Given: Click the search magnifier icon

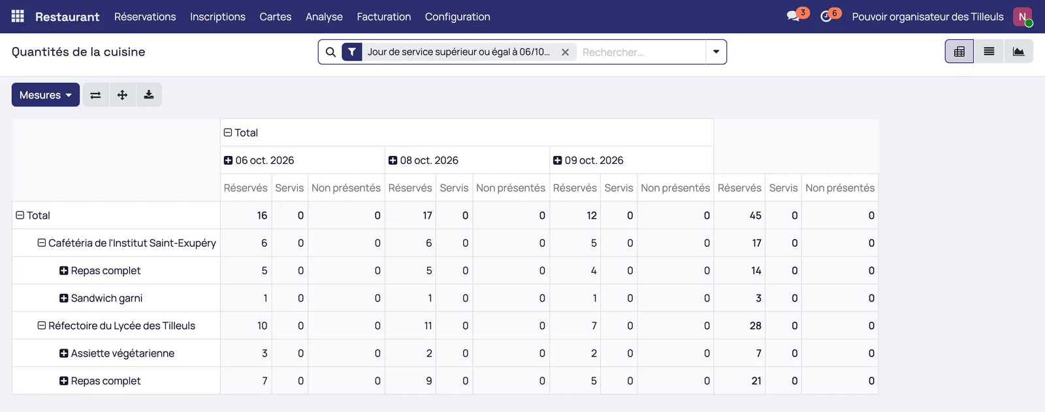Looking at the screenshot, I should 331,52.
